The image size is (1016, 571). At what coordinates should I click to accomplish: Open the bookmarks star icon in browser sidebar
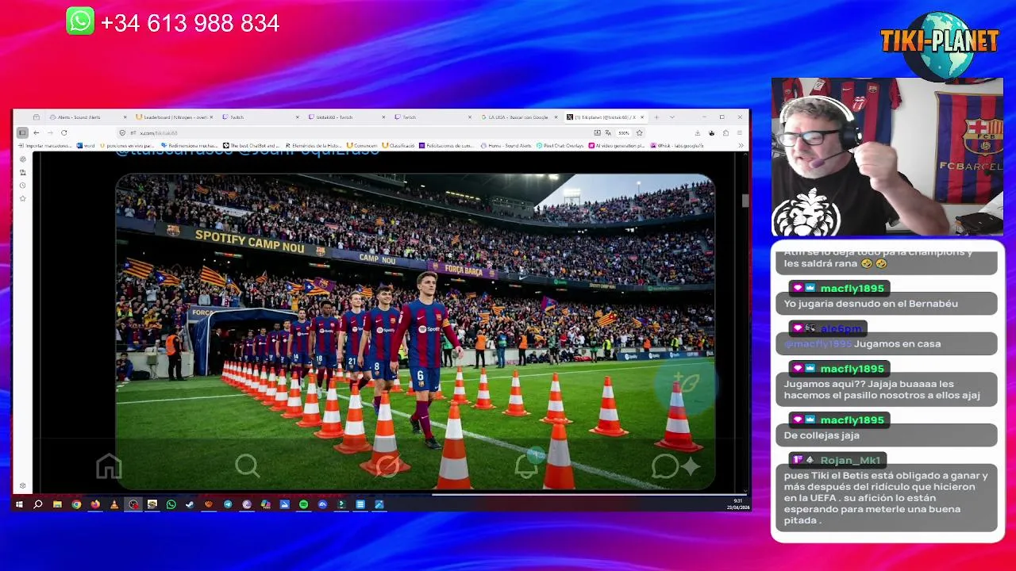[22, 198]
